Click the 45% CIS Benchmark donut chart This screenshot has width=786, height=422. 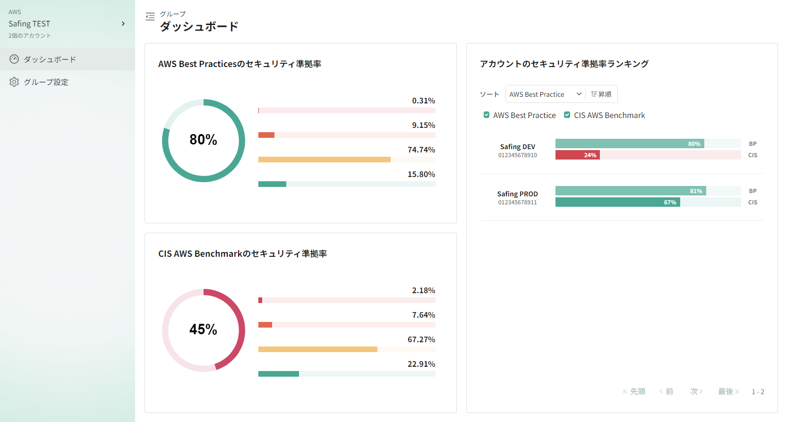(x=204, y=330)
